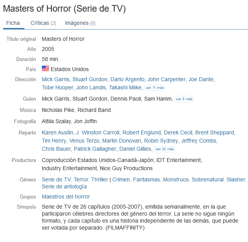Click the Thriller genre link
248x242 pixels.
click(100, 179)
